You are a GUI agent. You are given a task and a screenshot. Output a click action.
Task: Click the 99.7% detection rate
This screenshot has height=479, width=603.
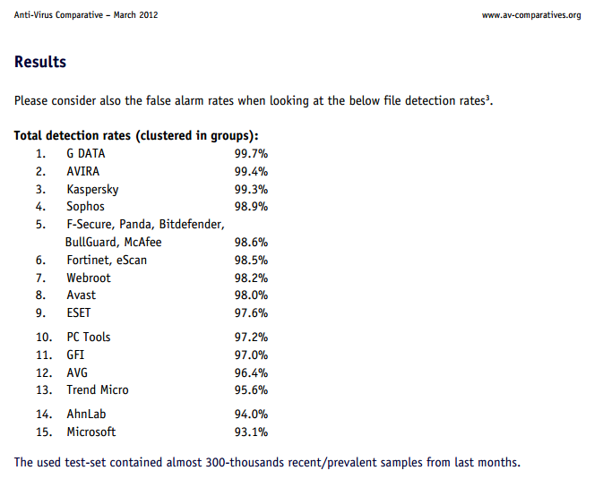coord(251,154)
